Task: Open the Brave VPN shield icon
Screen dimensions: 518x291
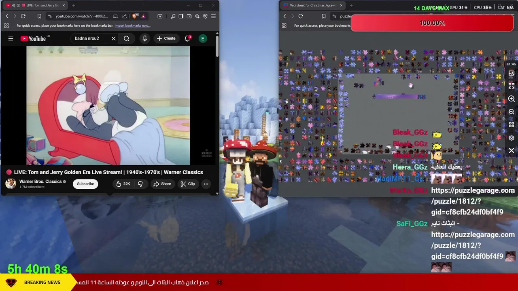Action: tap(205, 16)
